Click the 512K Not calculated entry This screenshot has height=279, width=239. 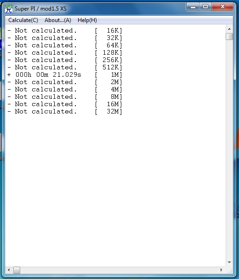click(x=65, y=68)
